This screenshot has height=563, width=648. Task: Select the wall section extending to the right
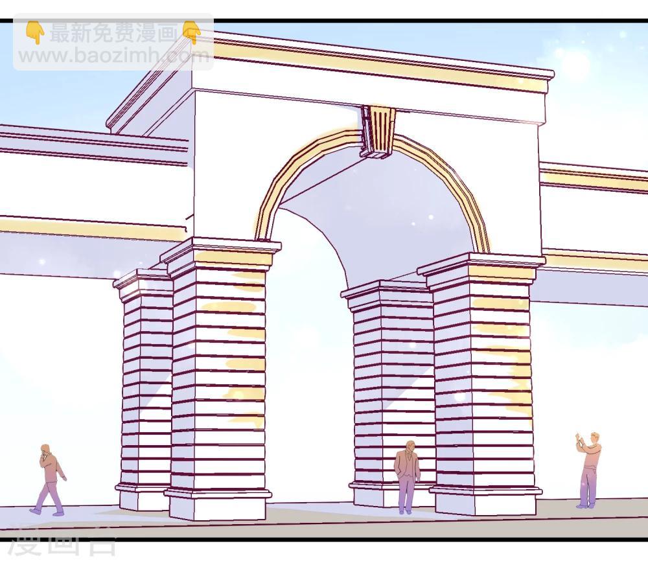click(593, 220)
